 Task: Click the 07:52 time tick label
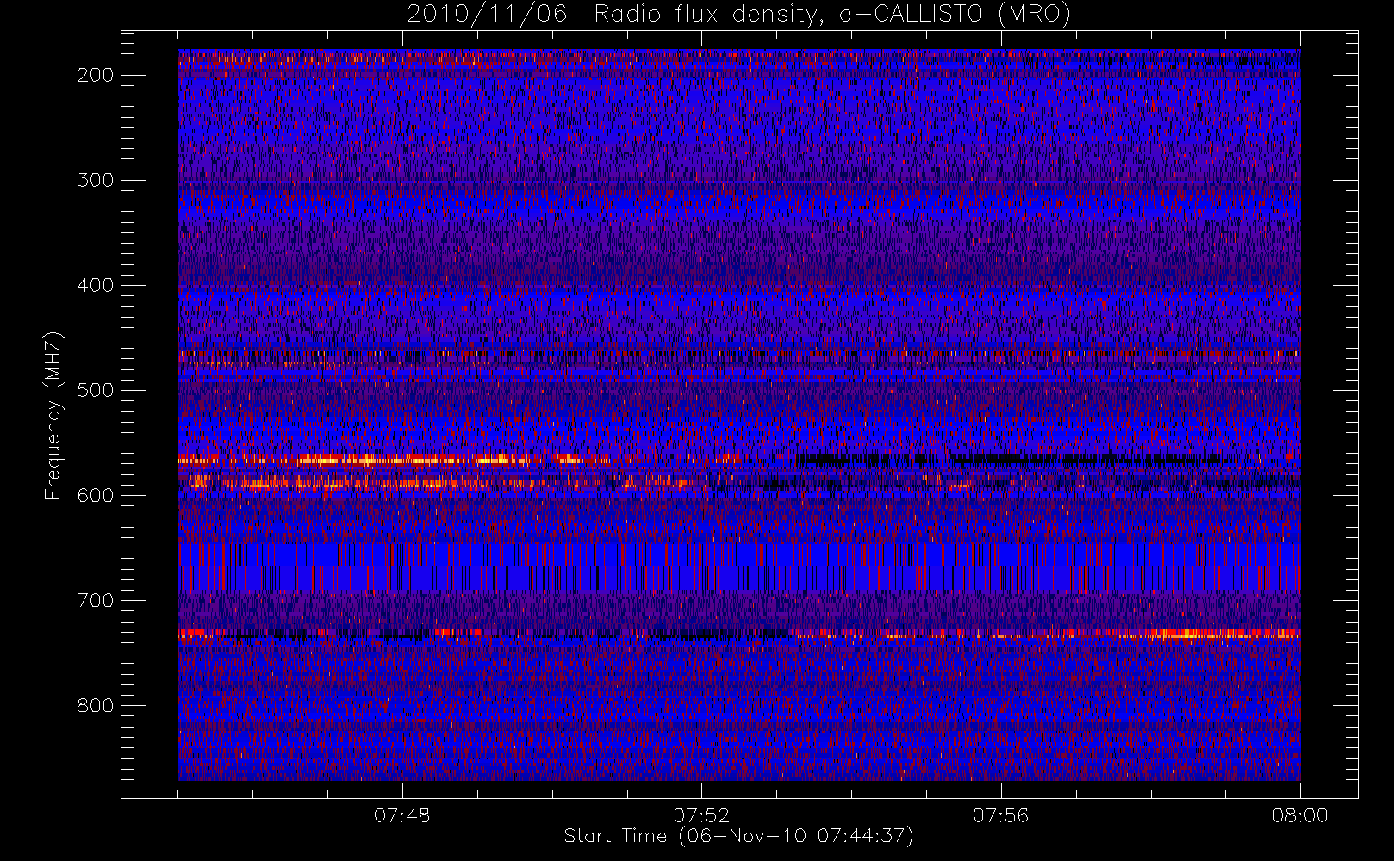pyautogui.click(x=701, y=815)
